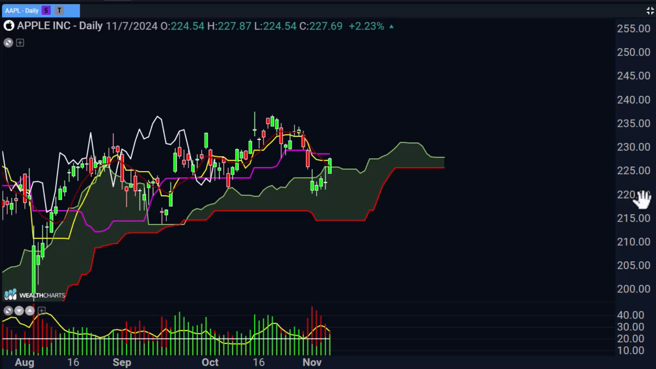This screenshot has width=656, height=369.
Task: Click the Aug label on the time axis
Action: point(24,362)
